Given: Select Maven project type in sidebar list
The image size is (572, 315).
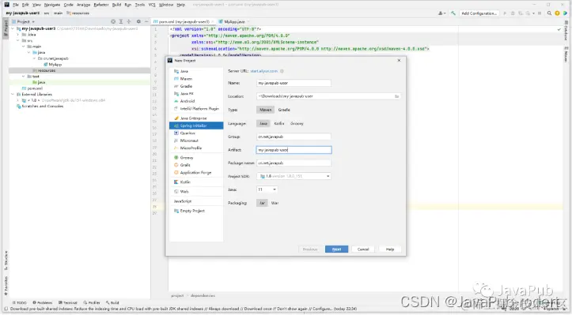Looking at the screenshot, I should coord(186,79).
